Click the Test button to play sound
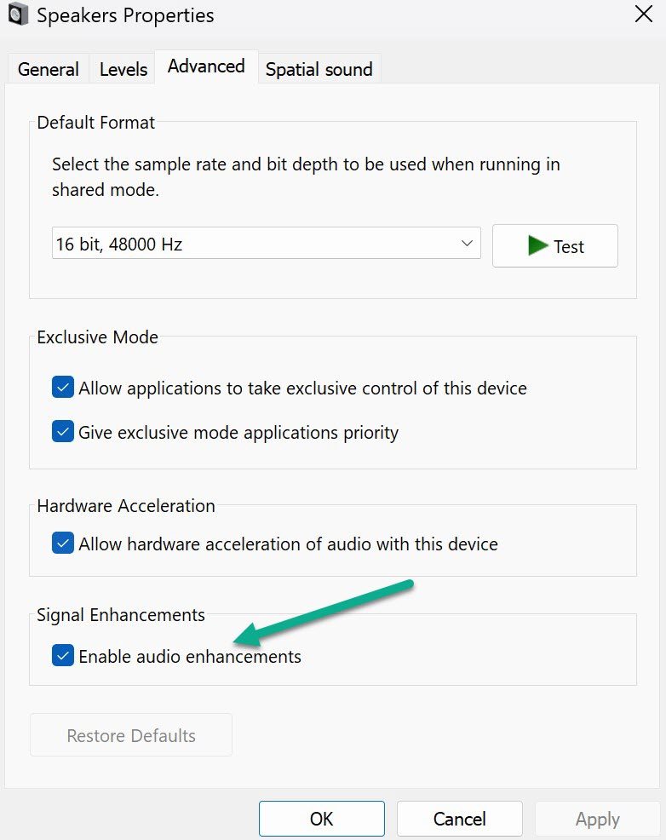Image resolution: width=666 pixels, height=840 pixels. [555, 246]
